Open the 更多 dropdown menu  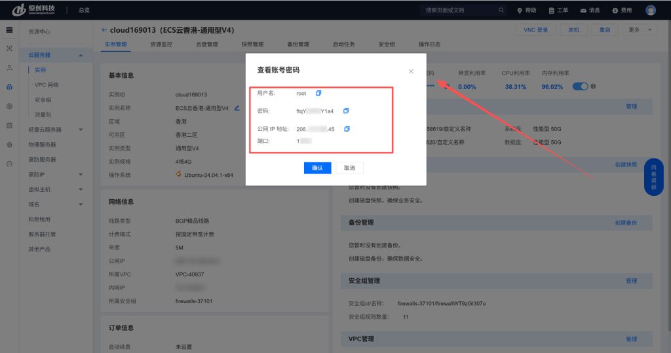[640, 30]
